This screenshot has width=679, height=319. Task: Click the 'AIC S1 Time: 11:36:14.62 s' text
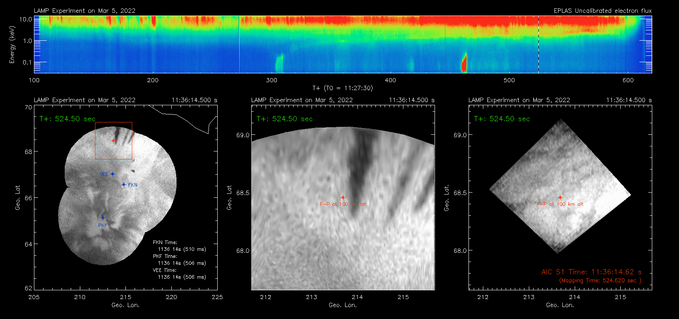592,272
